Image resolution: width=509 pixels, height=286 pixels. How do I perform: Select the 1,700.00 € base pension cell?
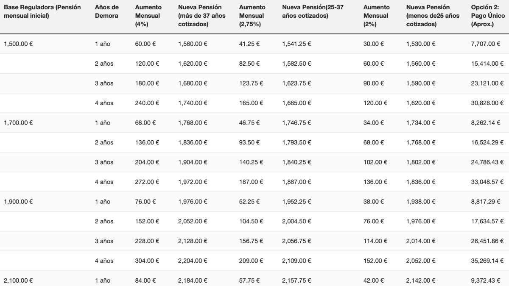click(18, 123)
